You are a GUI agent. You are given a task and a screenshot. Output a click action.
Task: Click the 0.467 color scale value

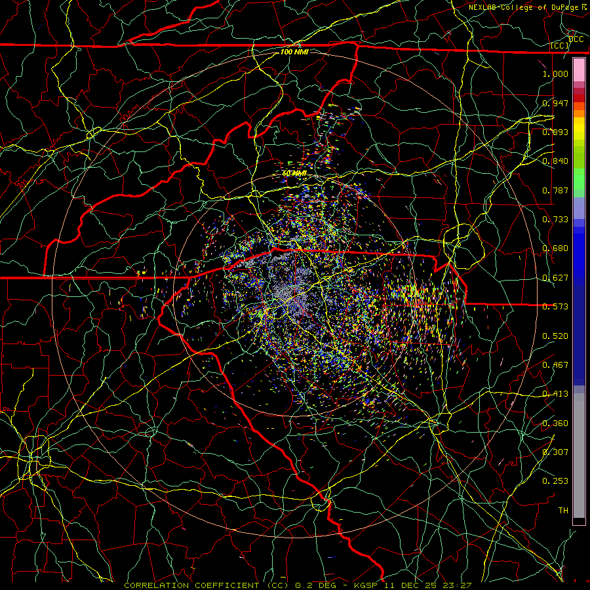tap(555, 365)
